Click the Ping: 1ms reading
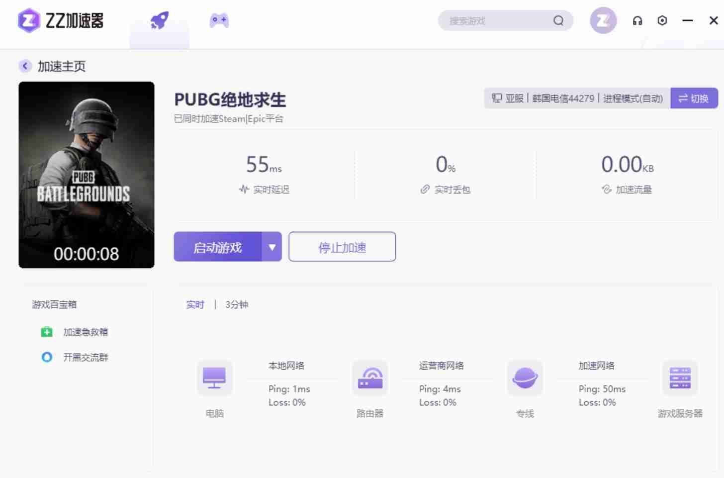 click(x=289, y=389)
